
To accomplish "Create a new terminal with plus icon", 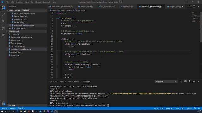I will pyautogui.click(x=181, y=81).
